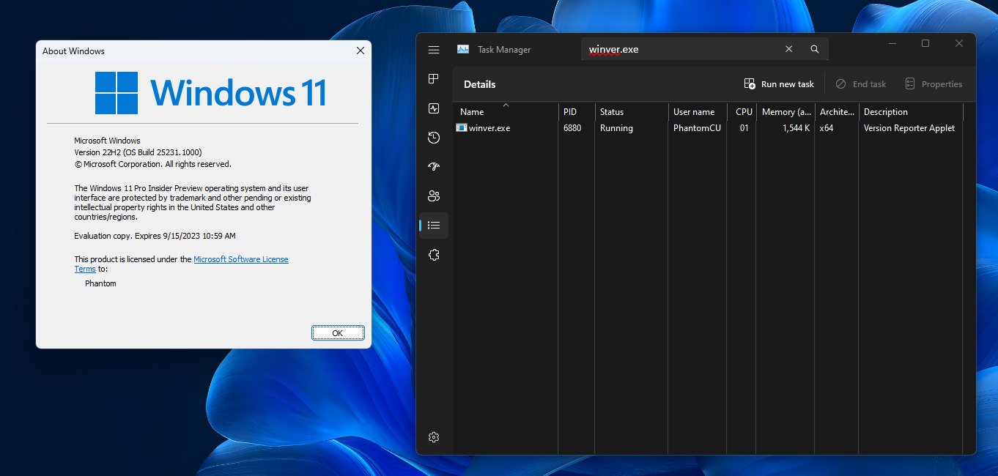The width and height of the screenshot is (998, 476).
Task: Open the Microsoft Software License Terms link
Action: click(240, 259)
